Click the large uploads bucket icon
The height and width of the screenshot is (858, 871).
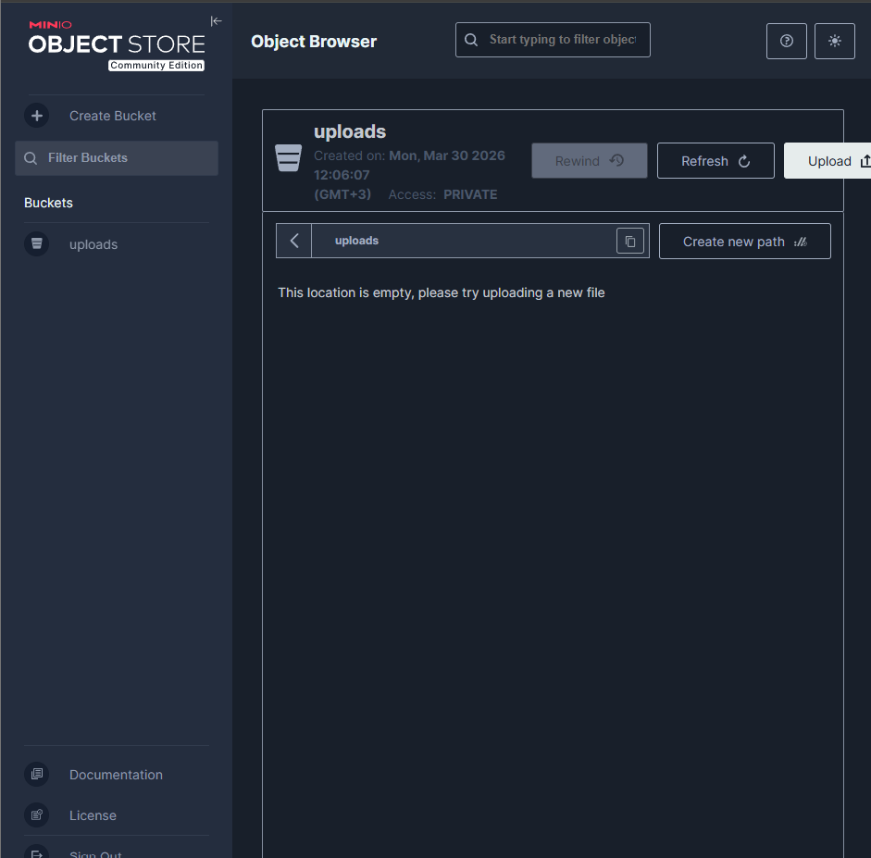coord(288,158)
